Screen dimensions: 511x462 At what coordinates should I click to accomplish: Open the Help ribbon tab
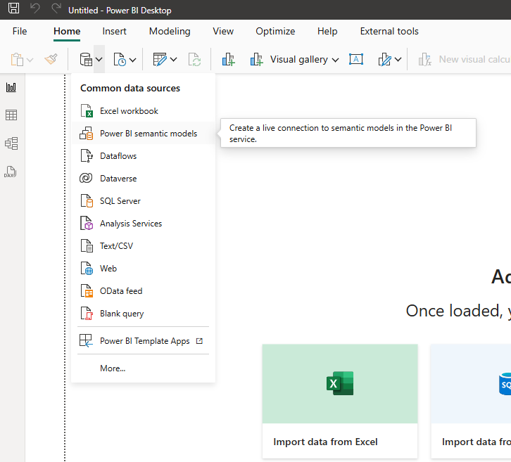click(x=327, y=31)
